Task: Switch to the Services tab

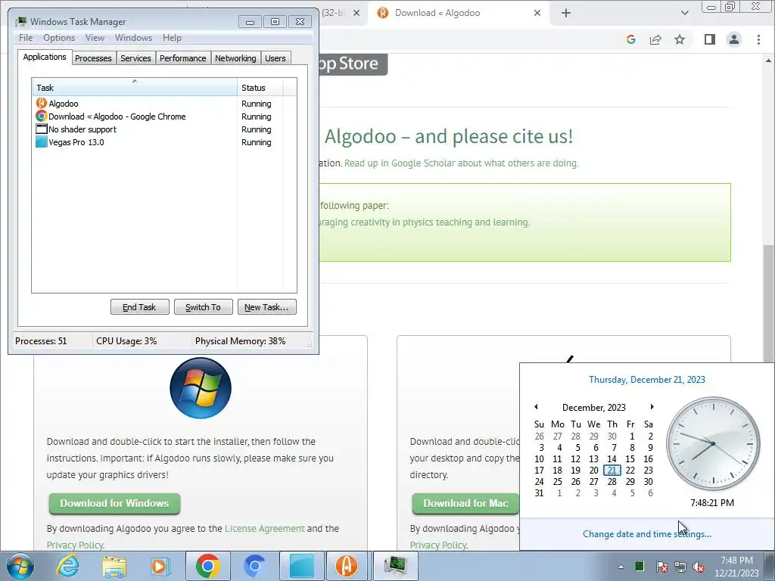Action: coord(135,58)
